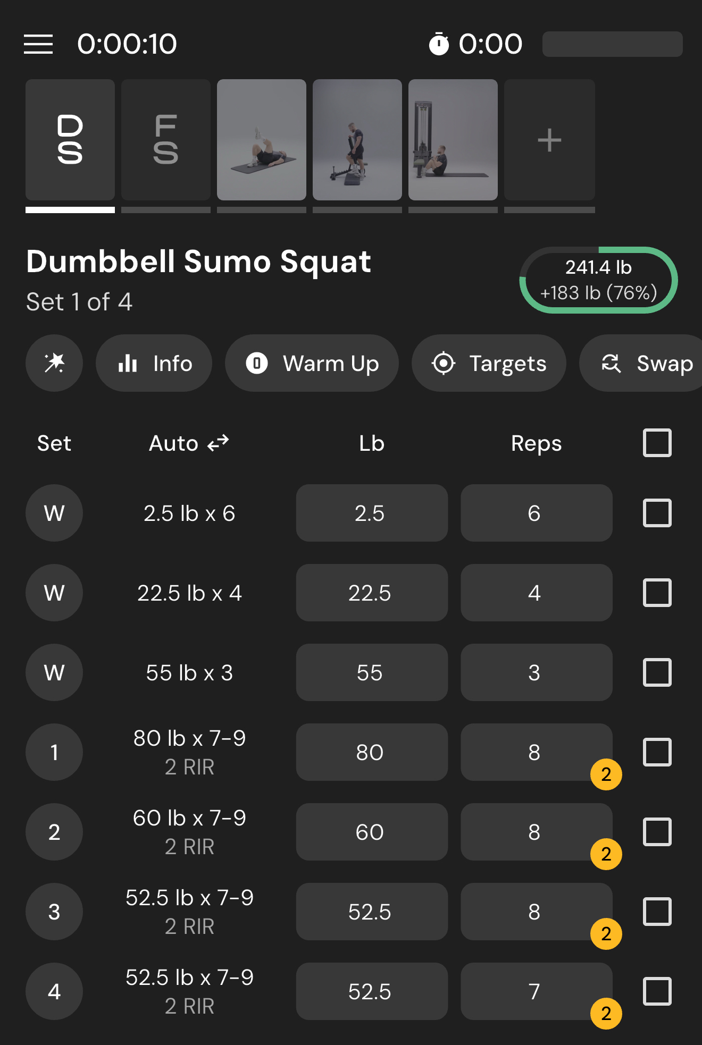Open the Targets options

[x=489, y=364]
